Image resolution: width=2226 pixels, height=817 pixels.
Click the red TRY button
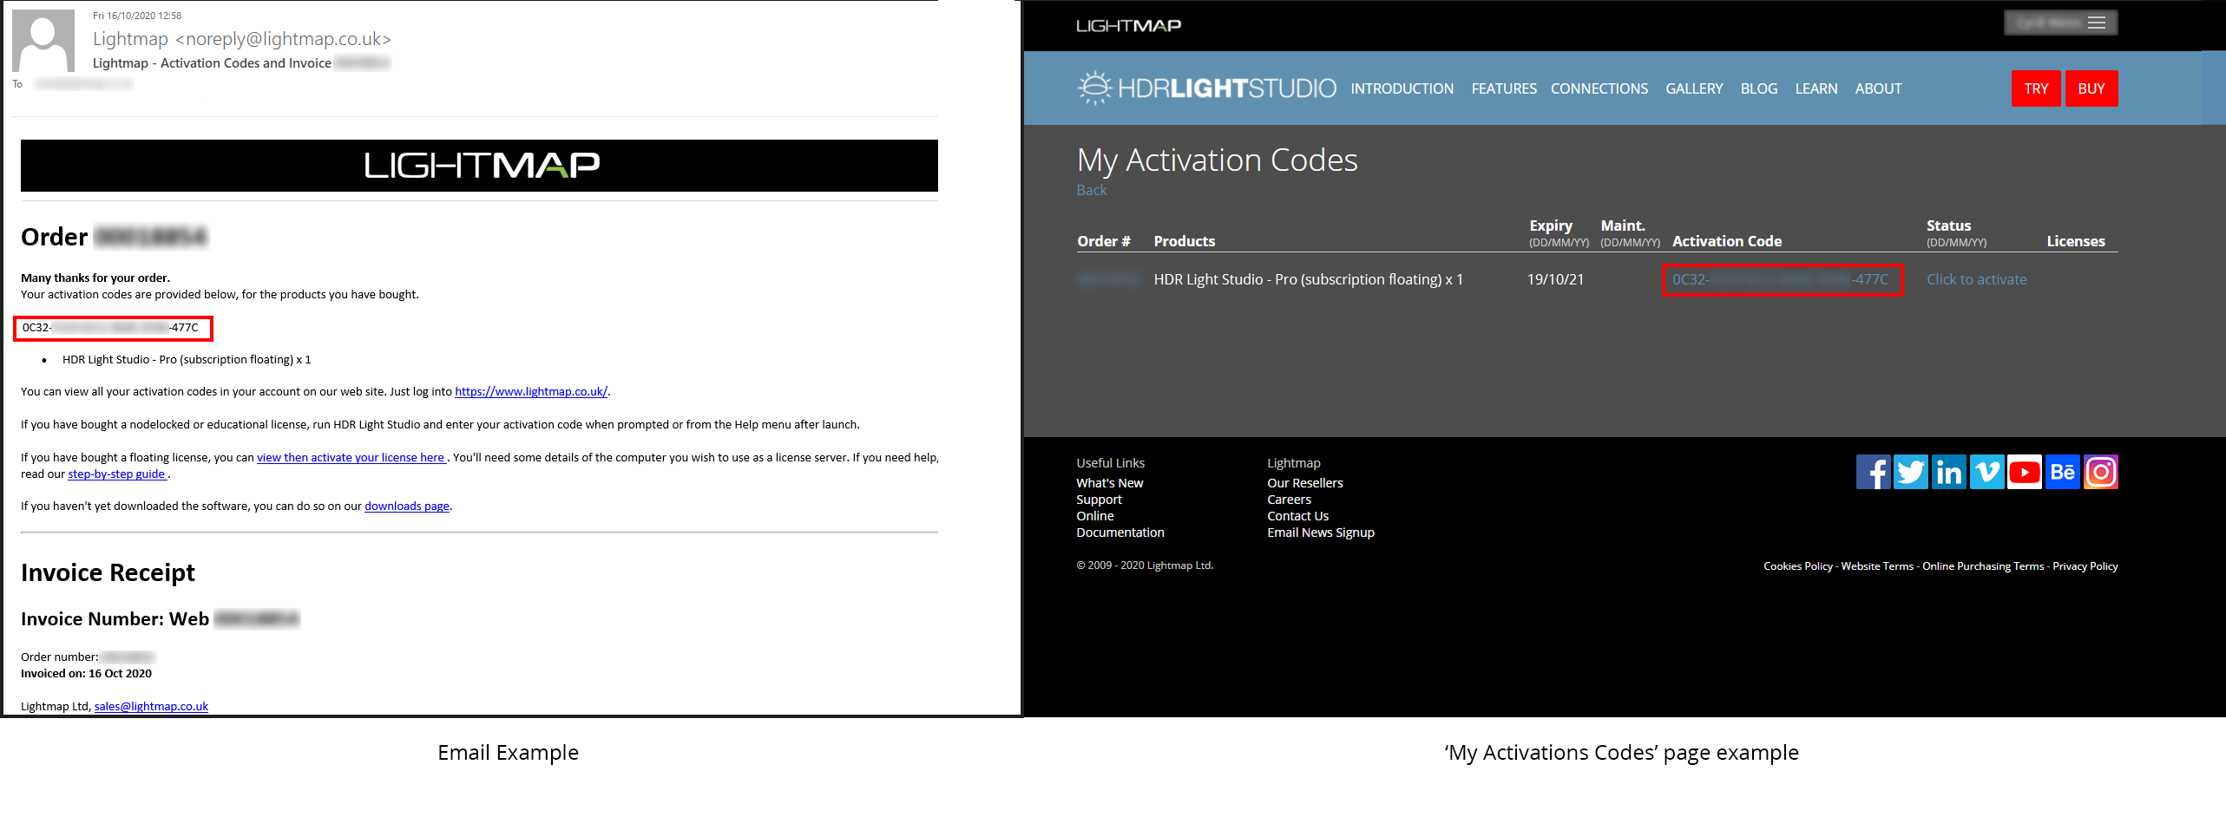point(2036,88)
